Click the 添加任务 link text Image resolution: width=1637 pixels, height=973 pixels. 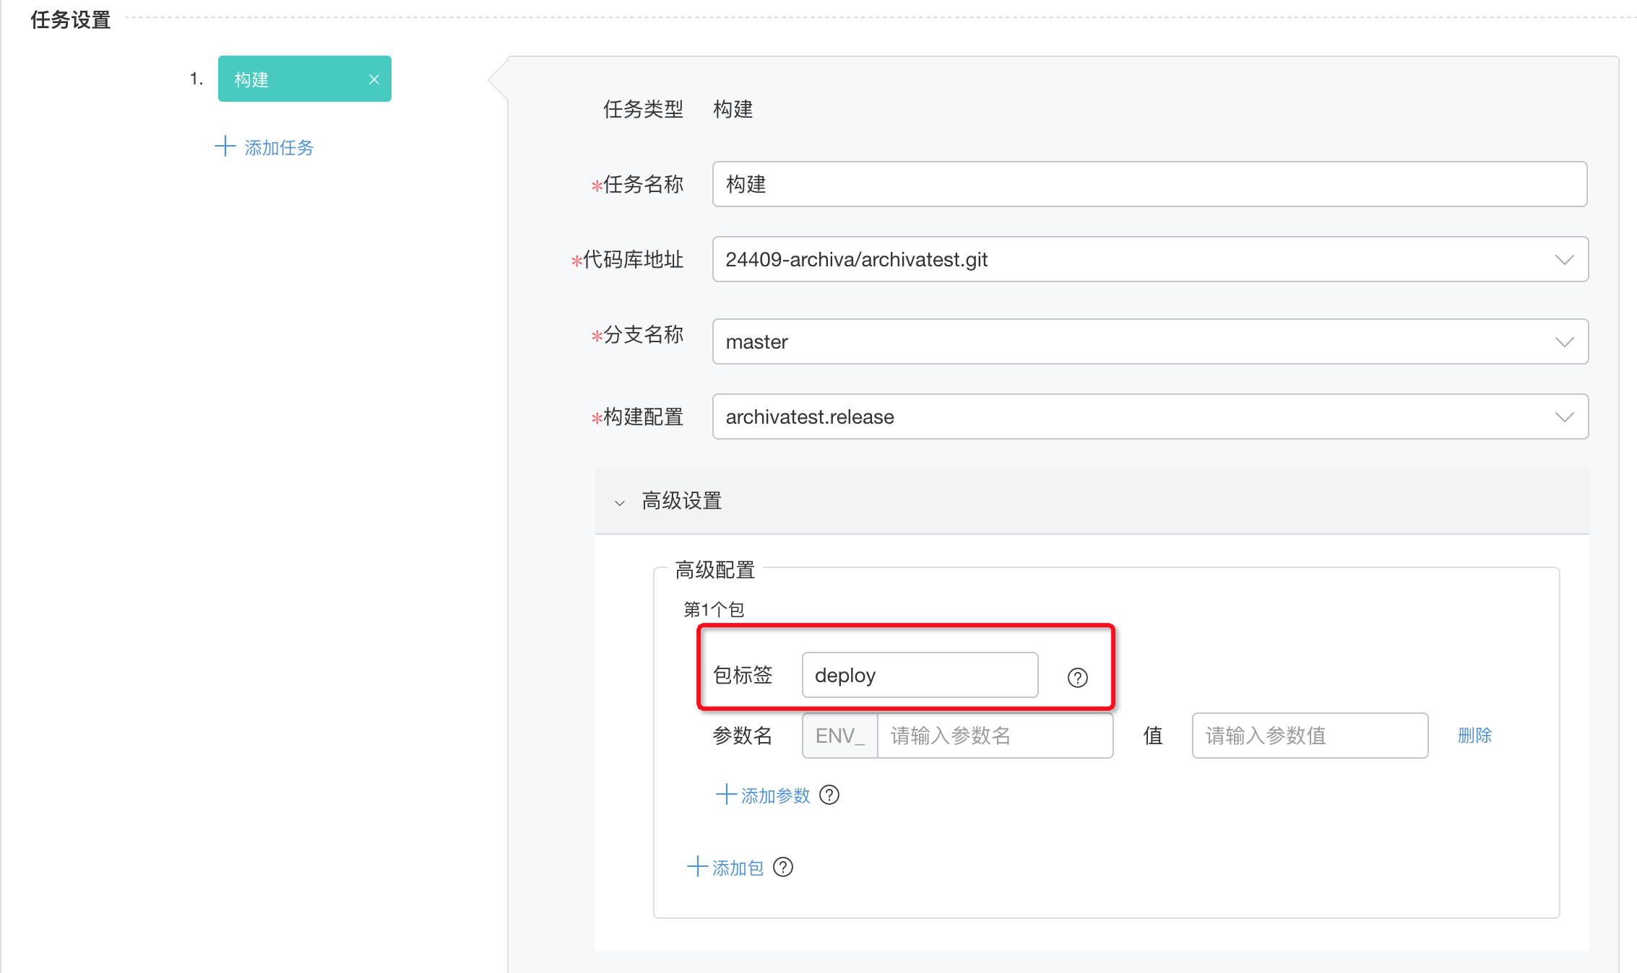[x=279, y=148]
